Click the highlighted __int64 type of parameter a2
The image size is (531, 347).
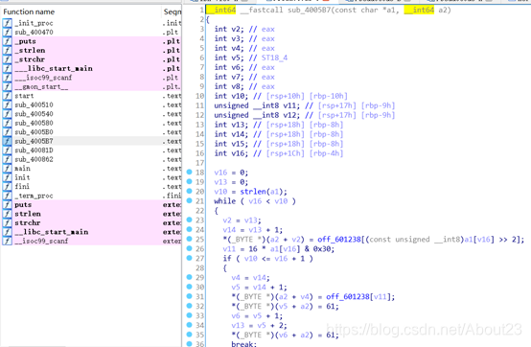419,10
